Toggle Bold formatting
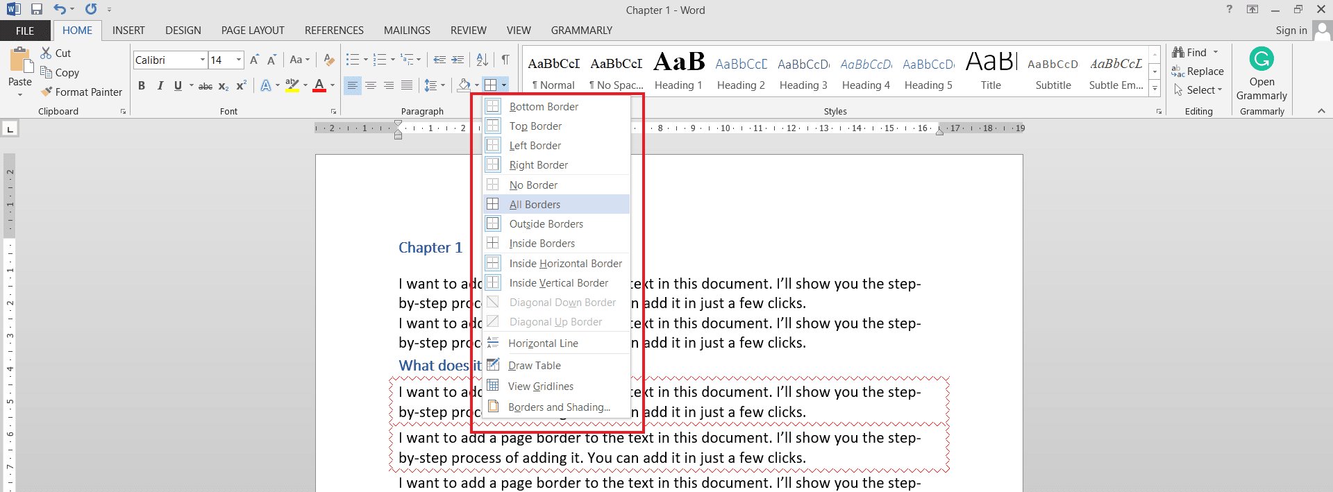1333x492 pixels. click(142, 85)
